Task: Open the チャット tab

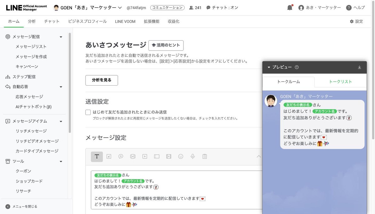Action: pyautogui.click(x=52, y=21)
